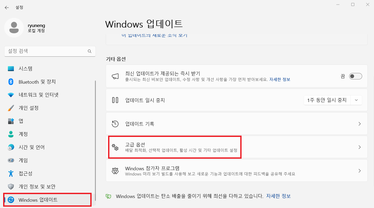Viewport: 374px width, 208px height.
Task: Go to 시간 및 언어 settings
Action: [49, 147]
